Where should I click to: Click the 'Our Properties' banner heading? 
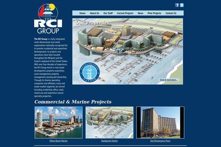pyautogui.click(x=92, y=23)
